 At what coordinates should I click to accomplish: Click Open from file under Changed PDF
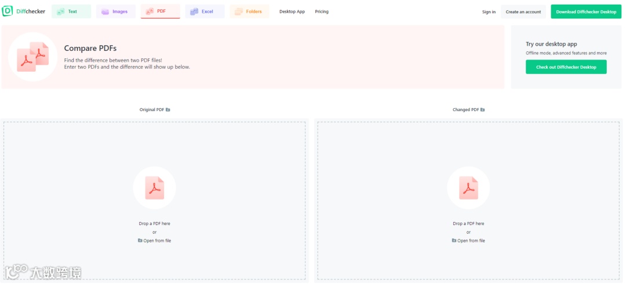(x=468, y=241)
